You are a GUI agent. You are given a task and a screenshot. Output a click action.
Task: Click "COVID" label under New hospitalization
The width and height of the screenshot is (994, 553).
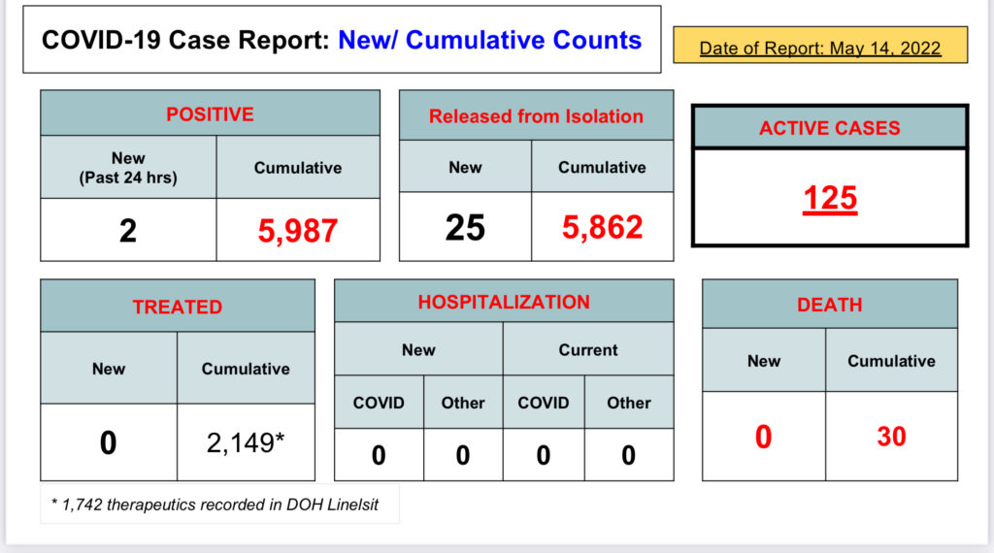379,403
